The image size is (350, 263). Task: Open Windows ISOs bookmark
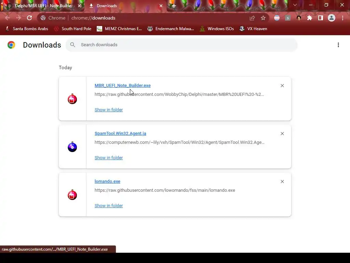[217, 29]
